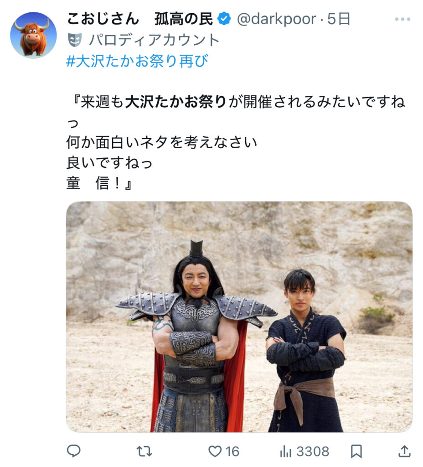The height and width of the screenshot is (467, 423).
Task: Open tweet detail via 何か面白いネタを考えなさい line
Action: [162, 142]
